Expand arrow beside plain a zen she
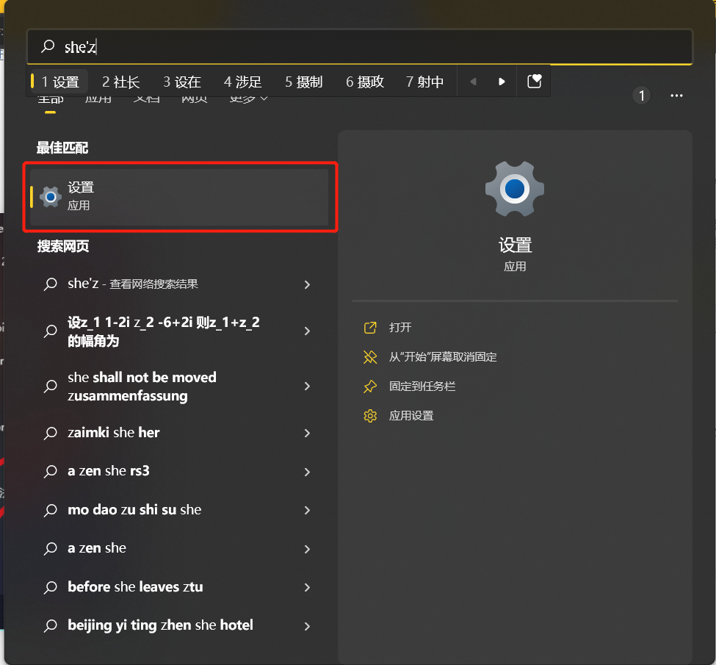 coord(307,549)
